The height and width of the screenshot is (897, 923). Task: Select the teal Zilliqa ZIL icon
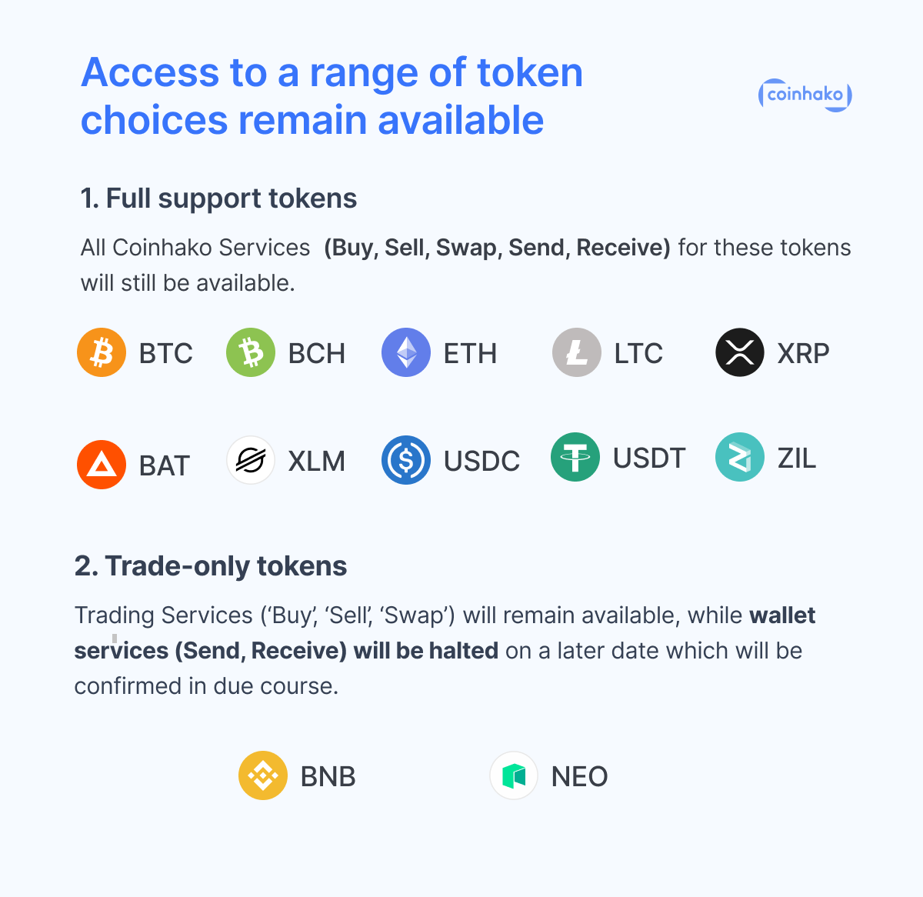tap(740, 457)
